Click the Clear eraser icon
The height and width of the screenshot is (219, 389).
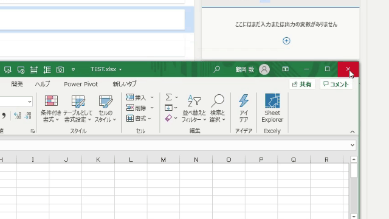[168, 118]
